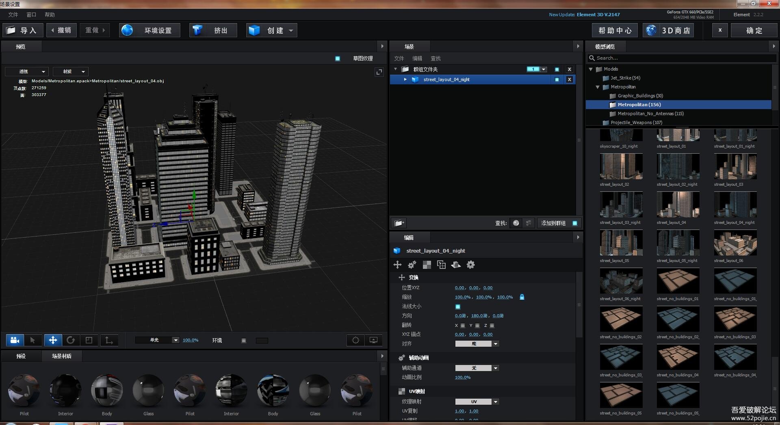780x425 pixels.
Task: Select the move transform tool above the viewport grid
Action: pos(52,340)
